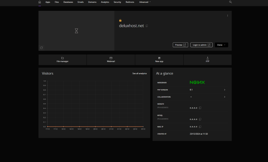Go to the Analytics menu
Image resolution: width=268 pixels, height=162 pixels.
click(x=105, y=2)
